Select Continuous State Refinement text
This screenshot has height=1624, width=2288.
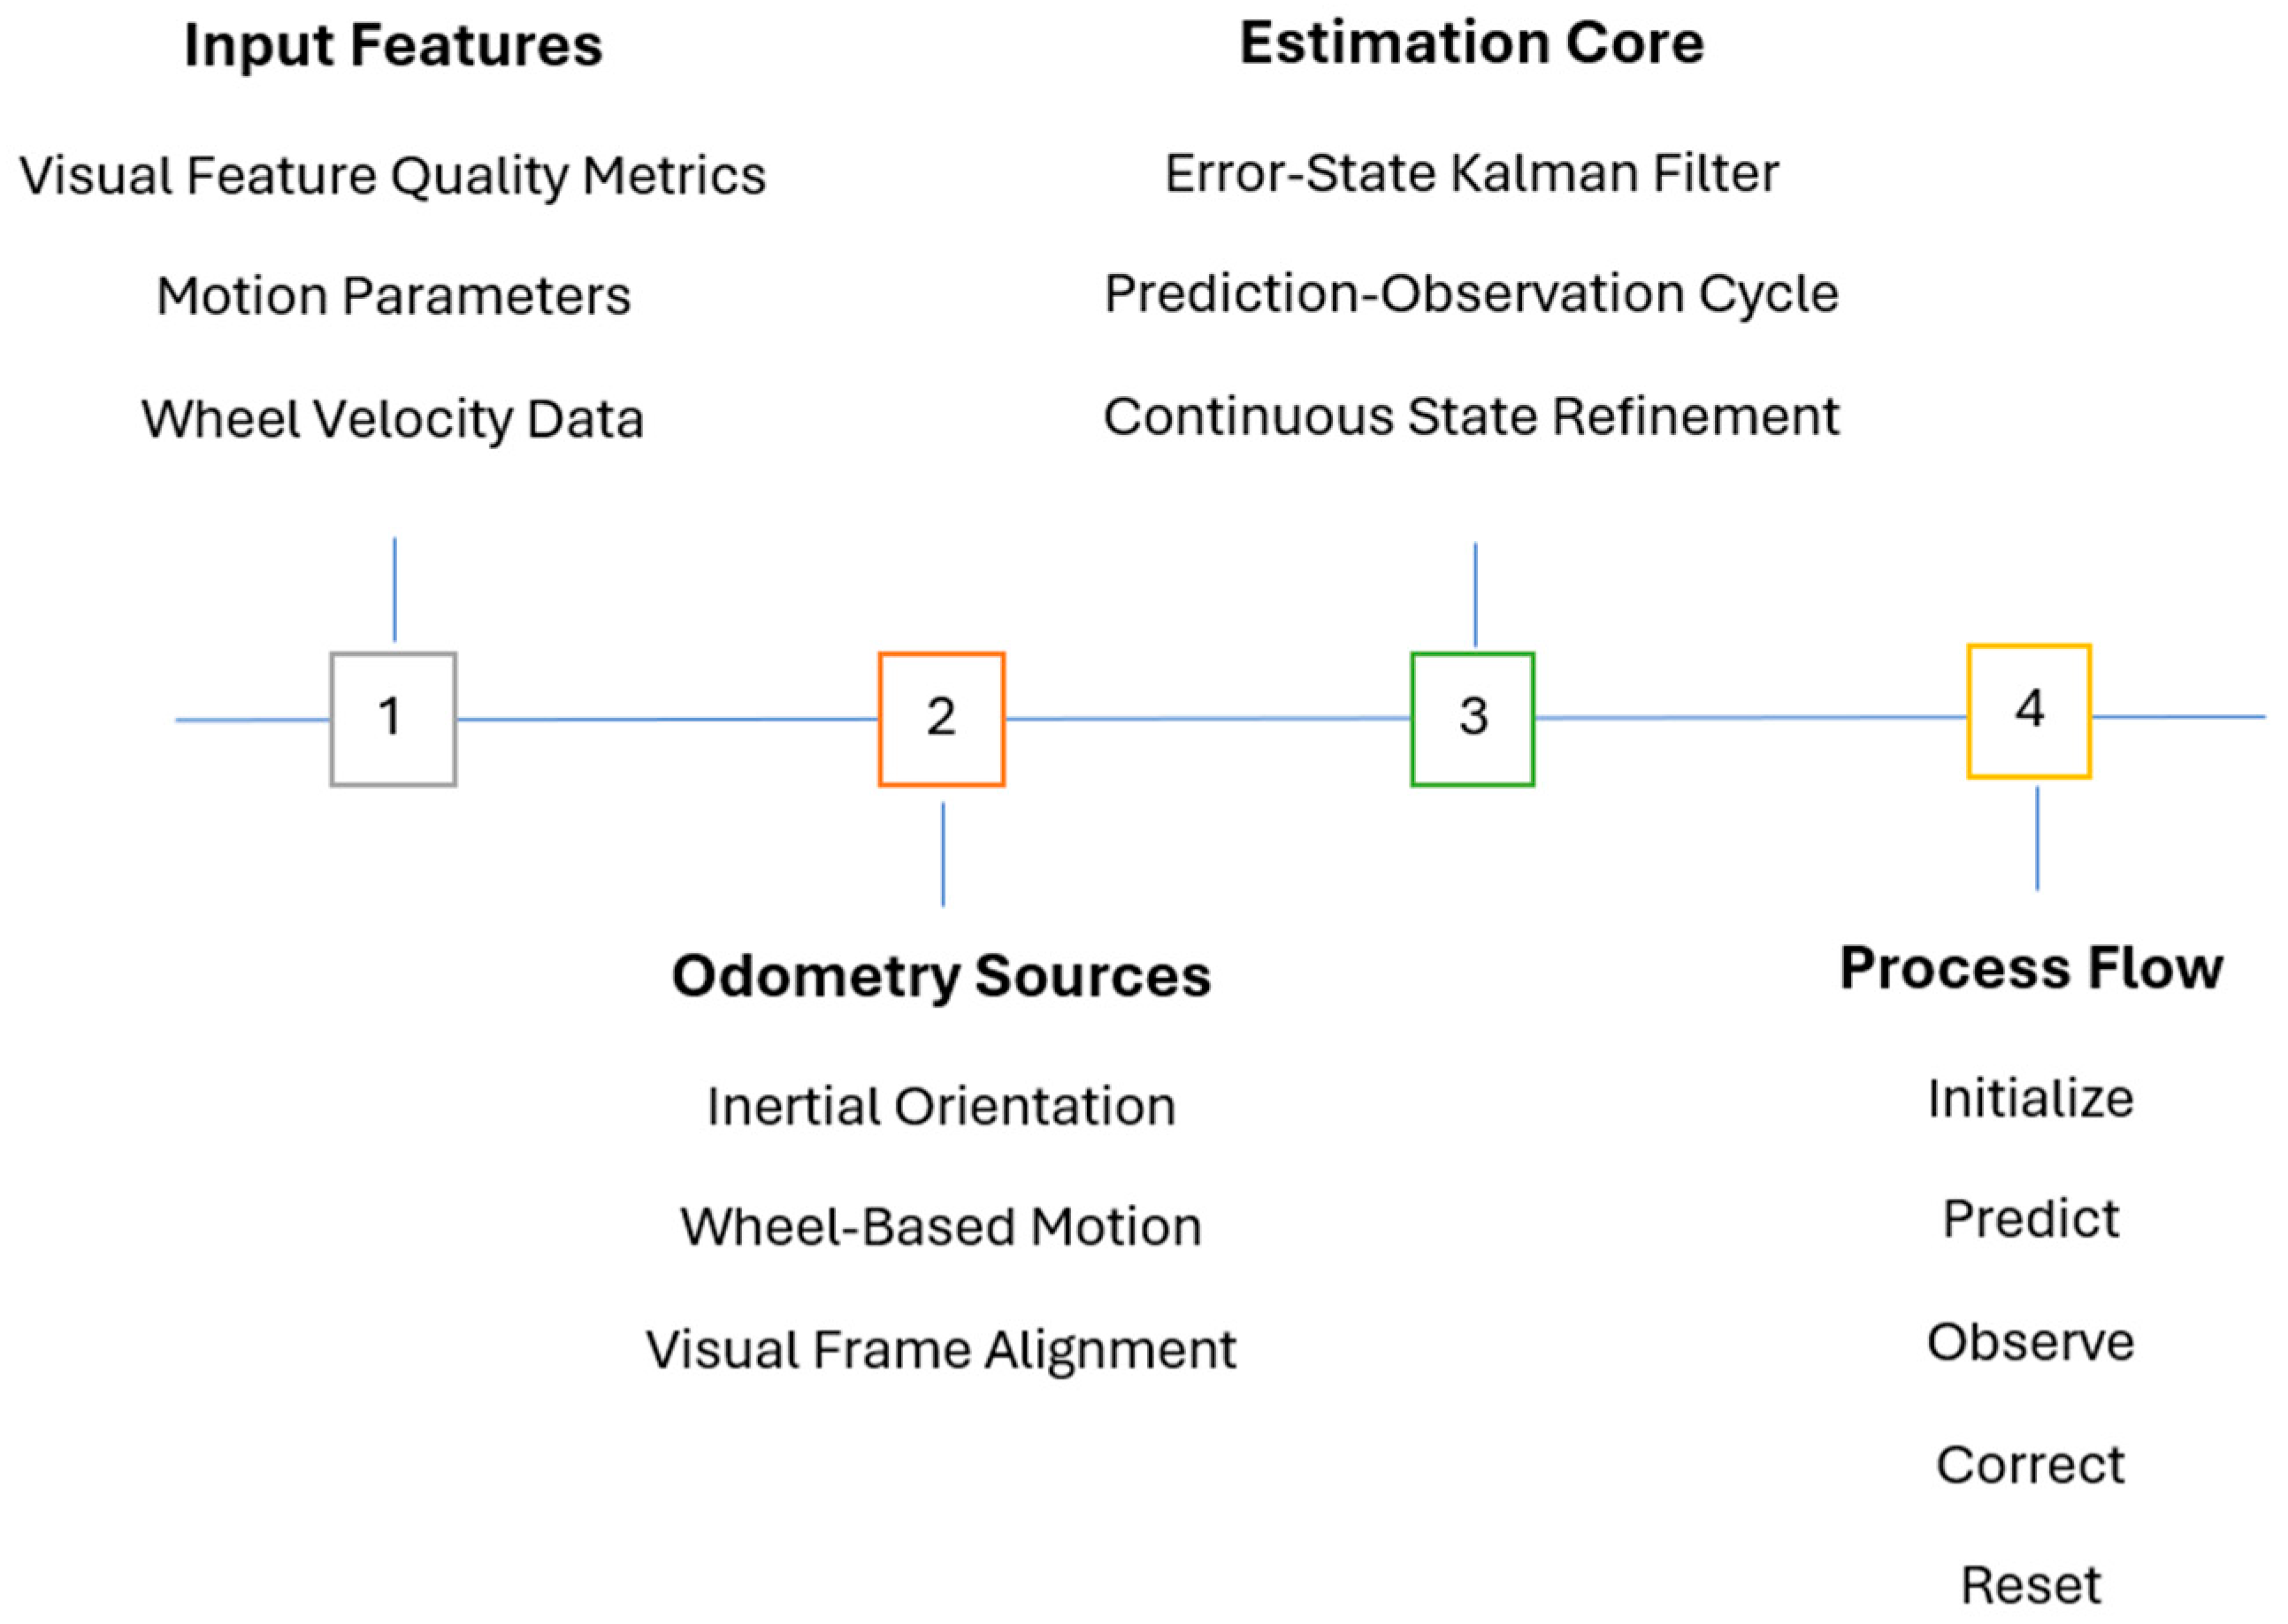click(1472, 417)
